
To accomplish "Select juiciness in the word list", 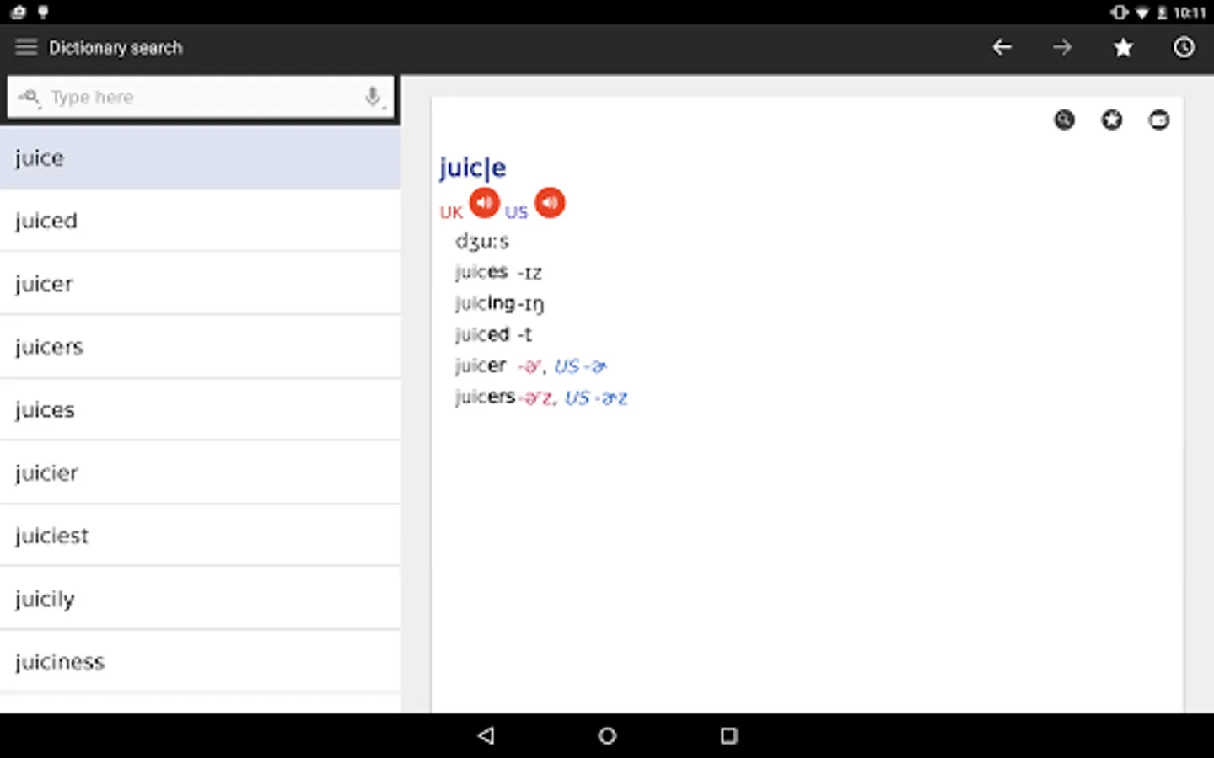I will (200, 661).
